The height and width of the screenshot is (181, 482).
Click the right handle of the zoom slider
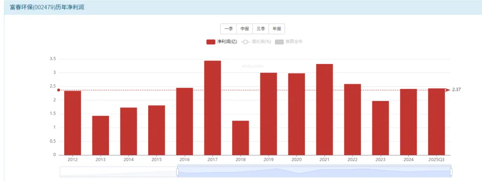click(x=451, y=172)
